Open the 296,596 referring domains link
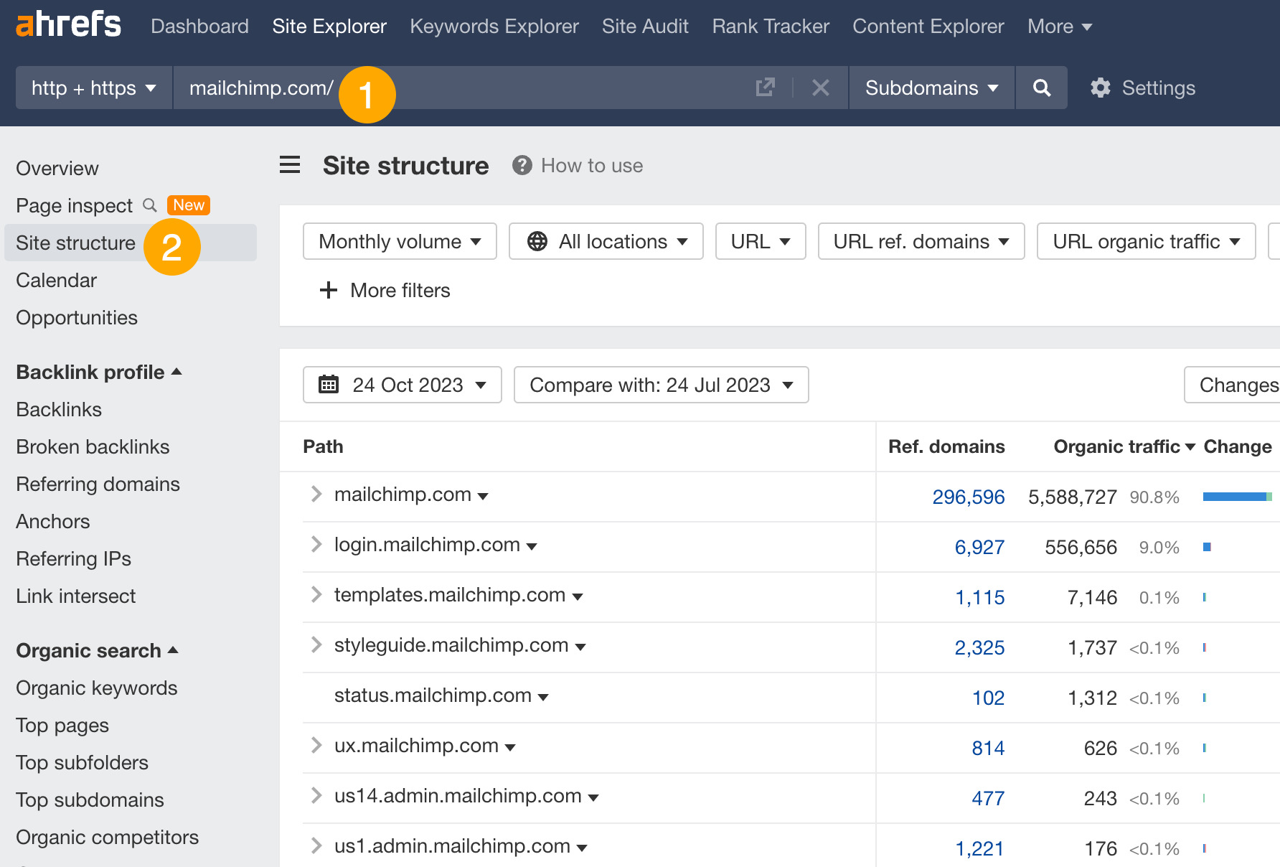 (968, 496)
